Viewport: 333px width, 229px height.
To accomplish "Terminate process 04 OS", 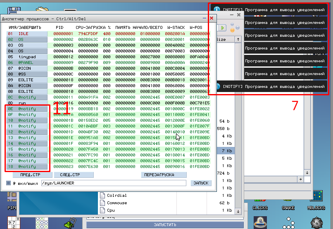I will [x=27, y=51].
